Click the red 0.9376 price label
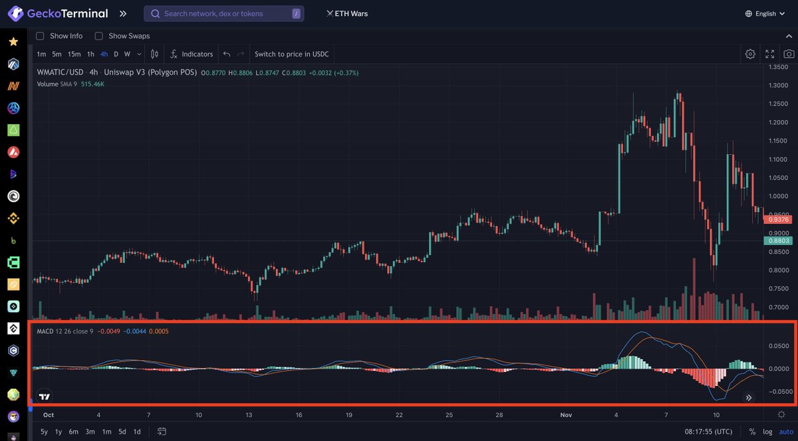 click(778, 219)
